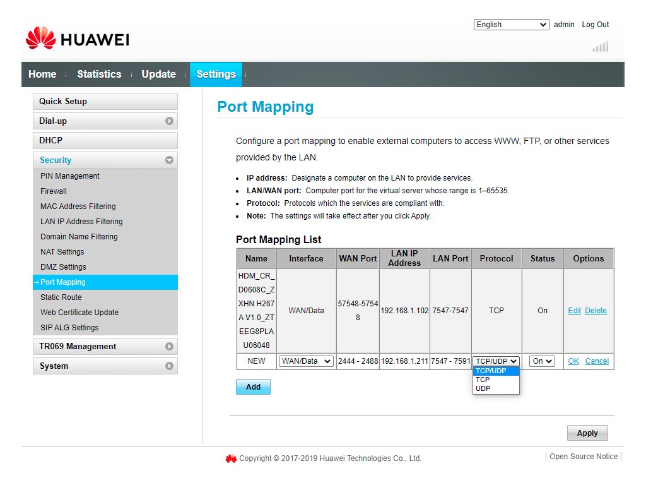Click the LAN IP address field 192.168.1.211

pyautogui.click(x=404, y=361)
